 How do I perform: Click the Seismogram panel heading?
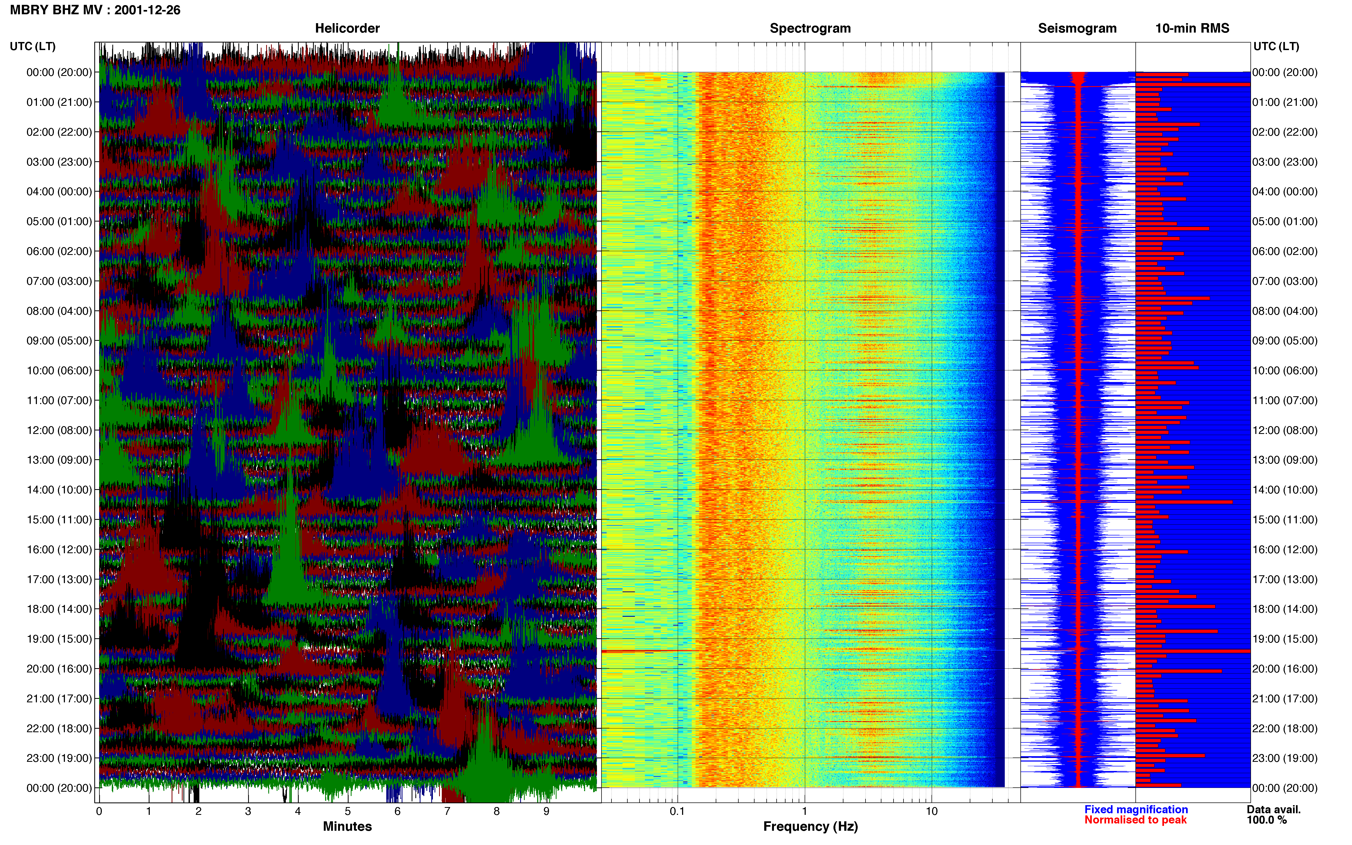coord(1077,28)
